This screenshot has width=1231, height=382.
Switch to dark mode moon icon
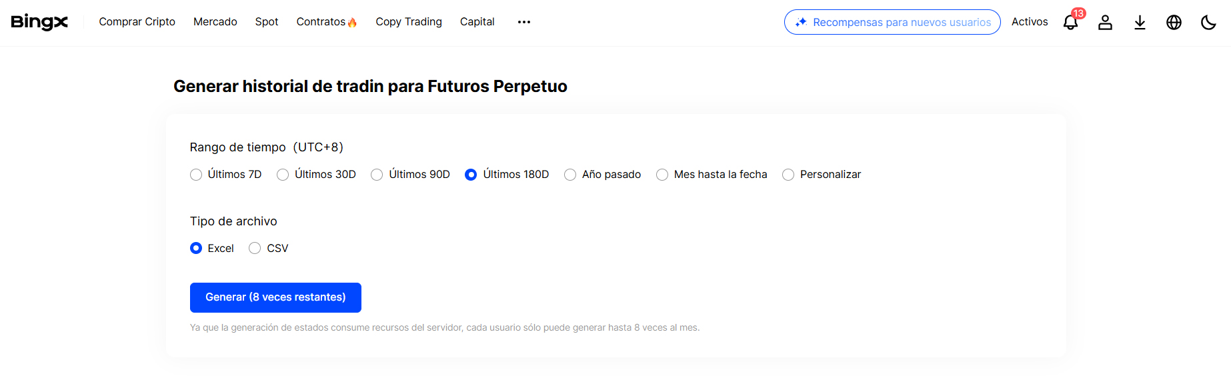point(1208,23)
